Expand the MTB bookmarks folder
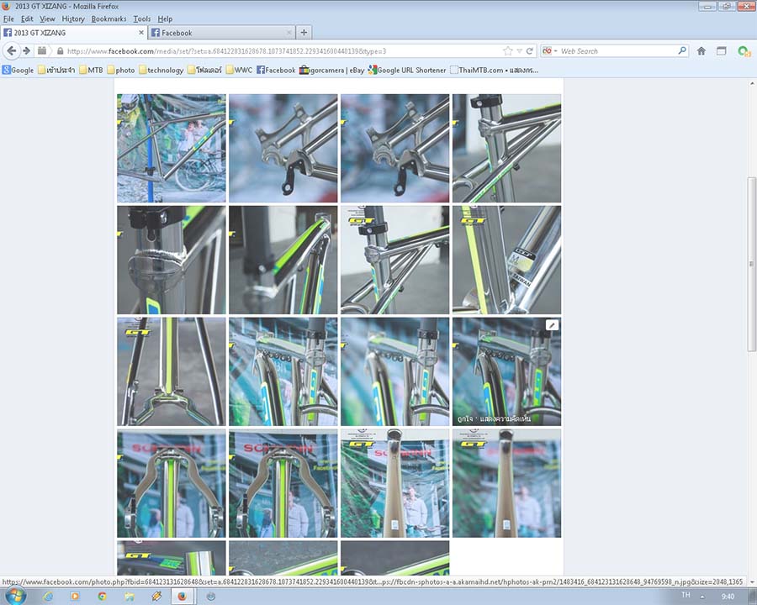The height and width of the screenshot is (605, 757). click(91, 70)
